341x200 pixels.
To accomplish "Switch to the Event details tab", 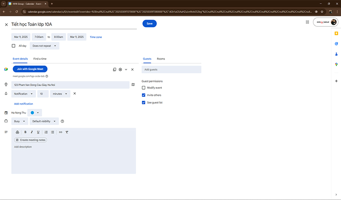I will 20,59.
